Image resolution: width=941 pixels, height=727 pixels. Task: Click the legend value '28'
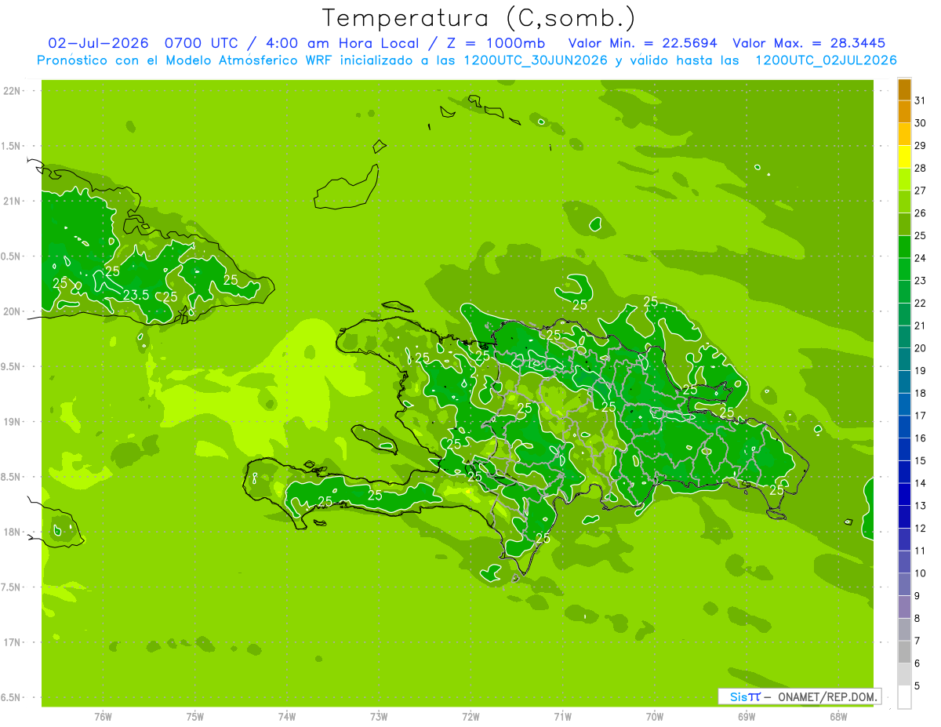pyautogui.click(x=921, y=168)
